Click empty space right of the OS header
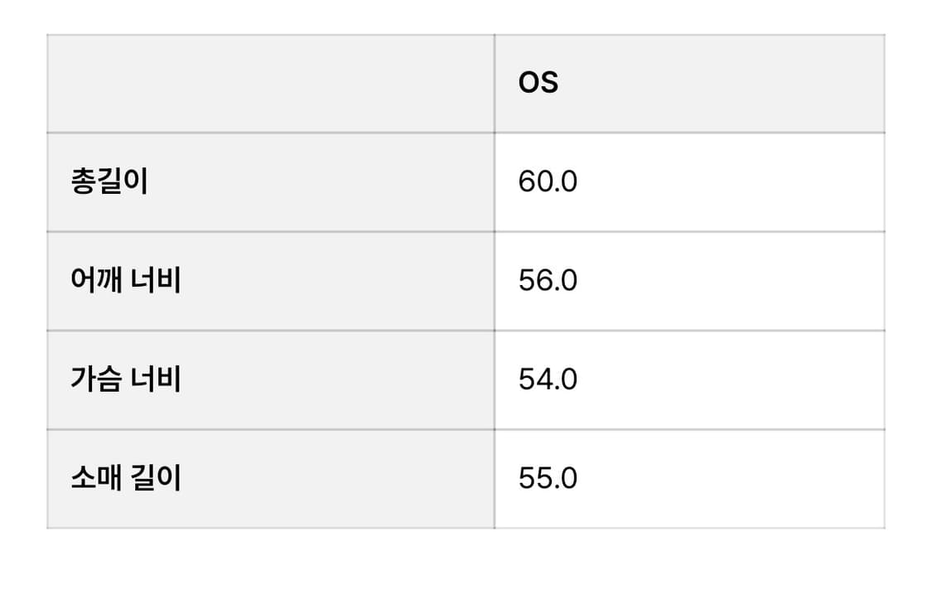Screen dimensions: 932x604 729,83
